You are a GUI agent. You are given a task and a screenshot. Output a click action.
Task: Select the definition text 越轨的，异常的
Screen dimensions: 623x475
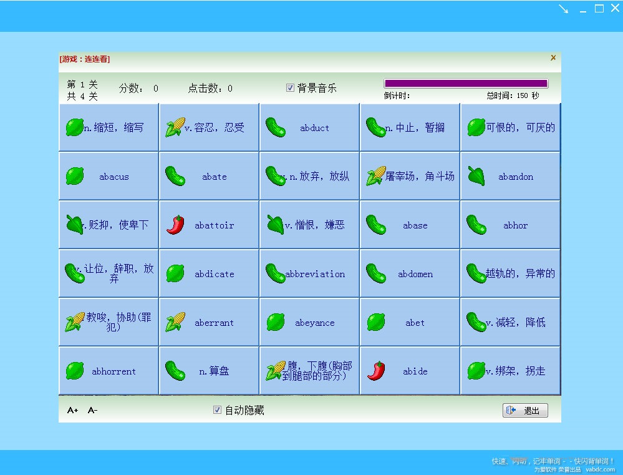(x=520, y=273)
